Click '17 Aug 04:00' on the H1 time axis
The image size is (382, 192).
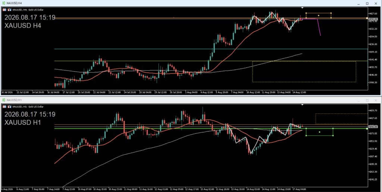pos(300,189)
